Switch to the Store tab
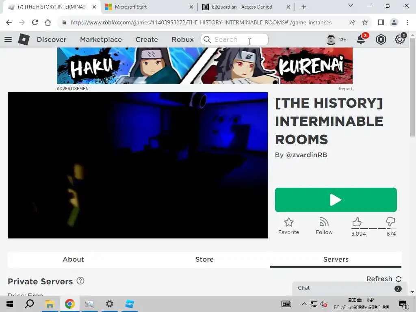This screenshot has width=416, height=312. click(205, 259)
